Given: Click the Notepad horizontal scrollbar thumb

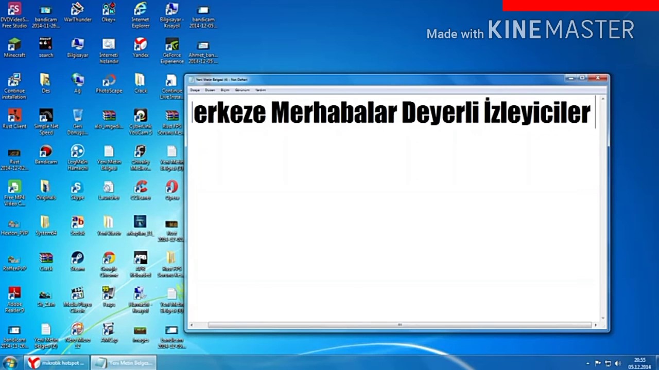Looking at the screenshot, I should [400, 325].
